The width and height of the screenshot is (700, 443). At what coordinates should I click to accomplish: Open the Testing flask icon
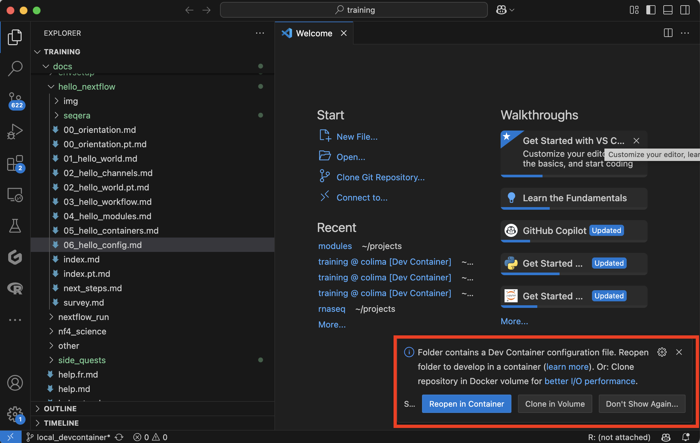tap(15, 226)
